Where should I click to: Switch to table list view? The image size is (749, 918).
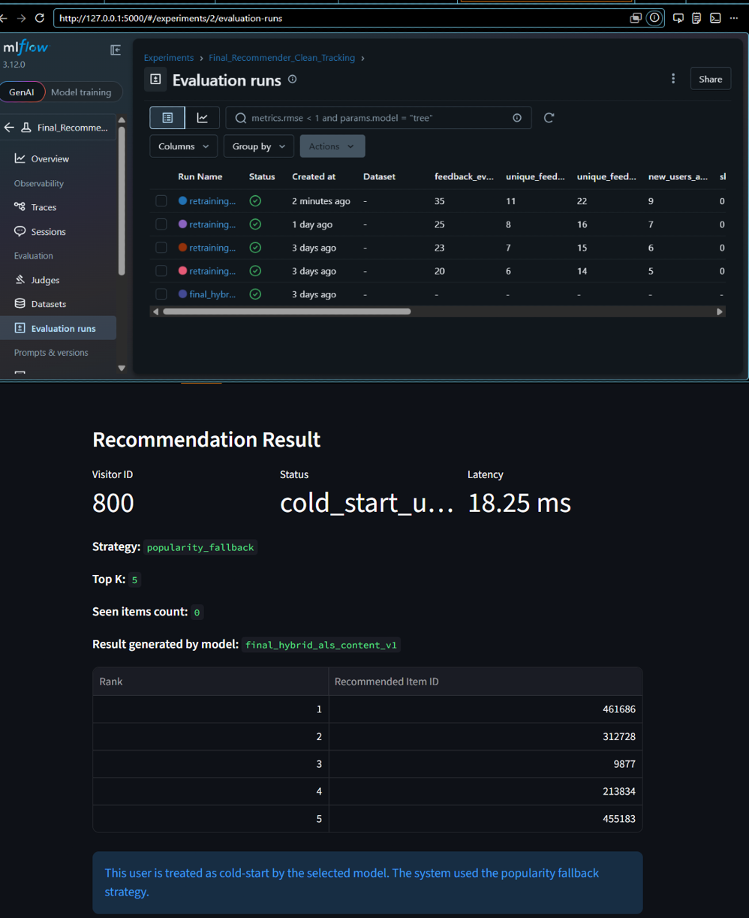click(167, 118)
